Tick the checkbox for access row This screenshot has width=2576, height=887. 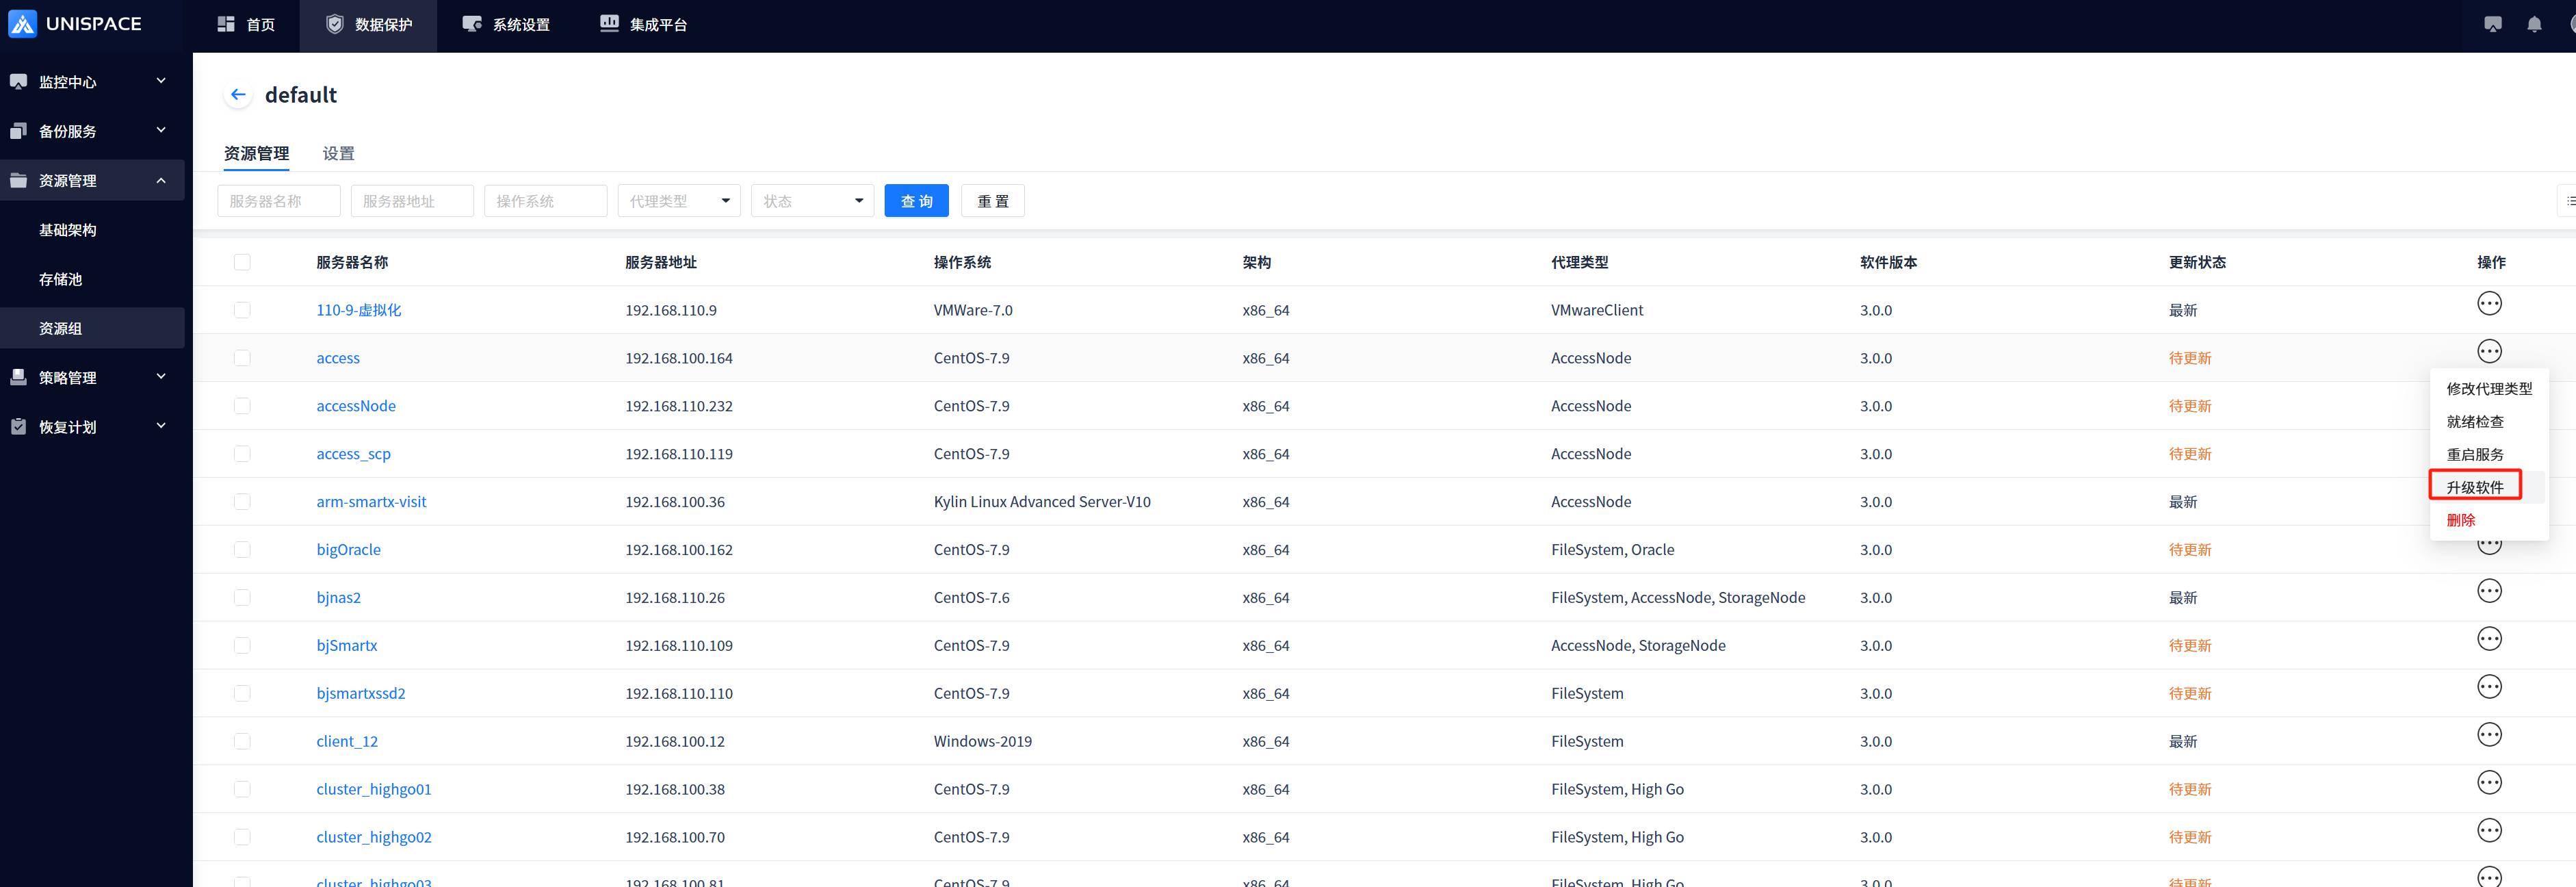pyautogui.click(x=242, y=358)
